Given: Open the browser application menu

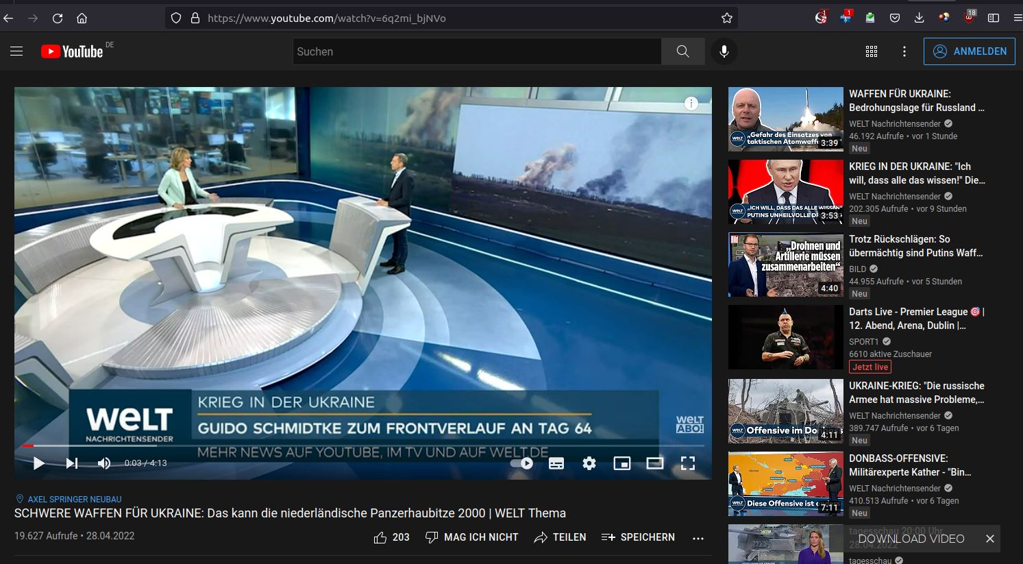Looking at the screenshot, I should coord(1018,19).
